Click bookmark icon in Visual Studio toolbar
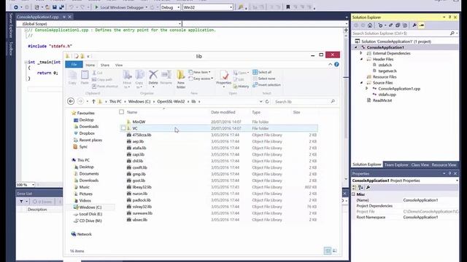Viewport: 467px width, 262px height. pyautogui.click(x=288, y=7)
